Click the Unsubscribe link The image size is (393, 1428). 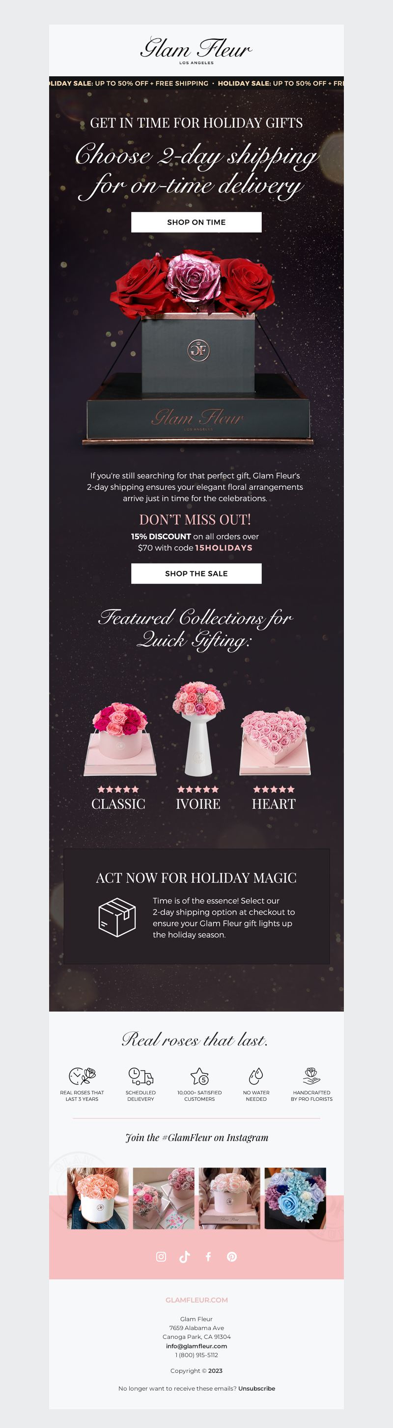[x=257, y=1388]
